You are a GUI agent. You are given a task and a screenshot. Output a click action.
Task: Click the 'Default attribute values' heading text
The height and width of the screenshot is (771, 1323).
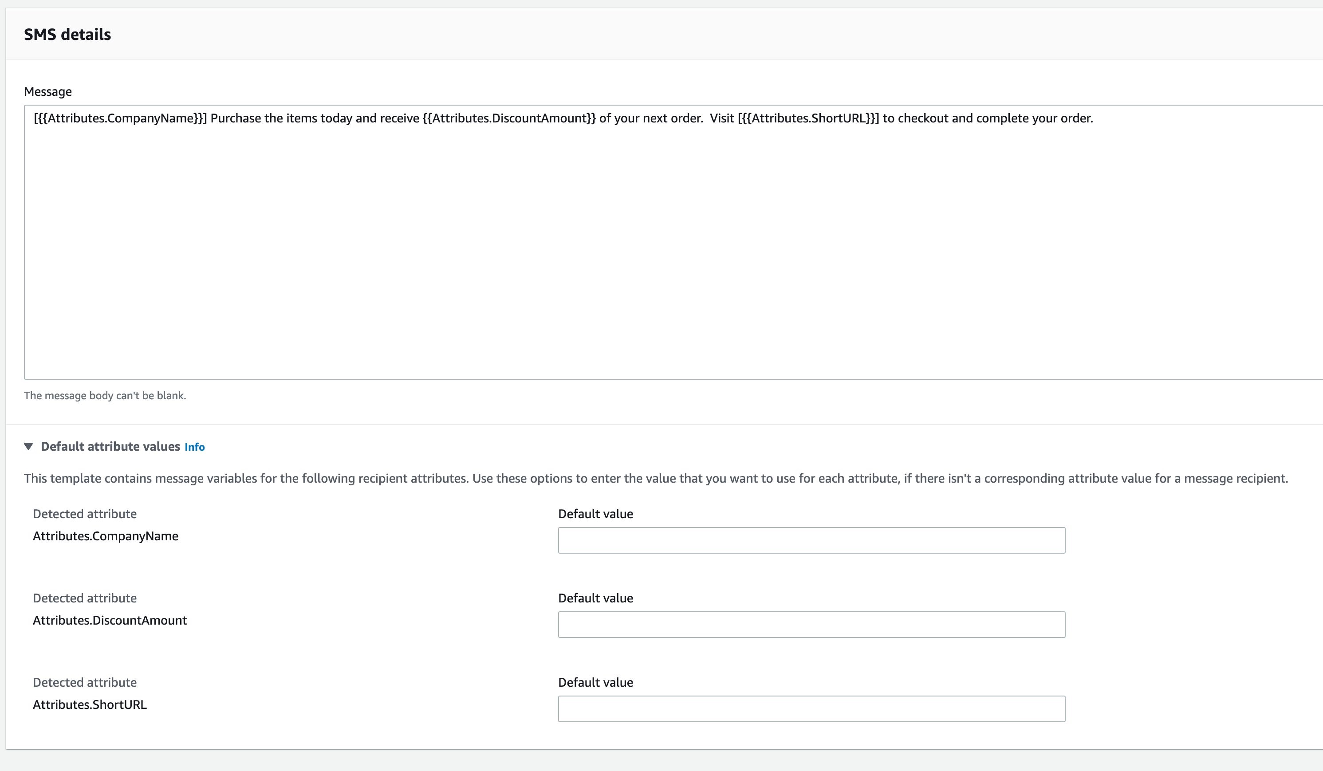point(110,446)
